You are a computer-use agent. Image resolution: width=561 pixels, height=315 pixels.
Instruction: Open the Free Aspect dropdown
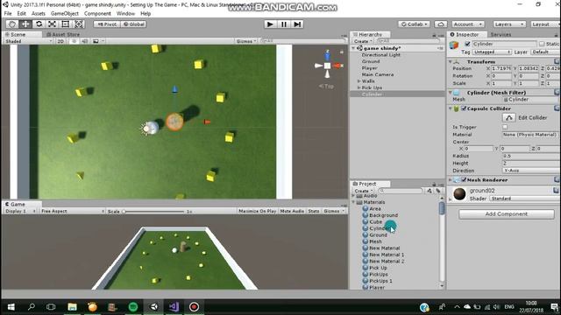[72, 211]
